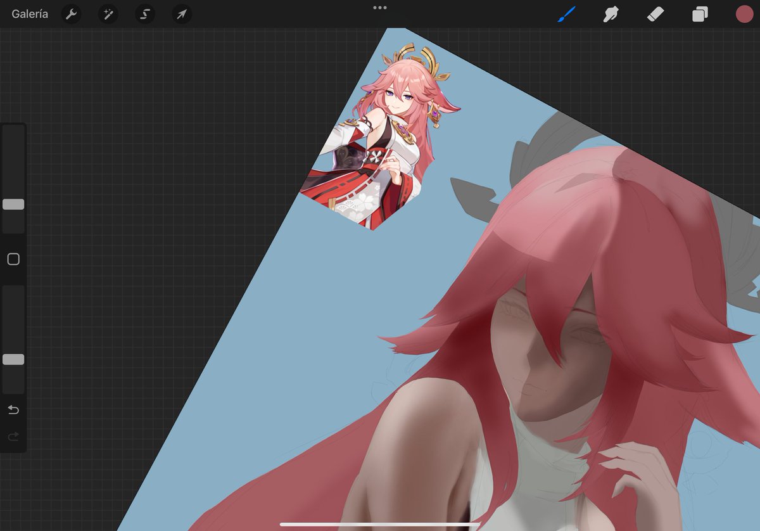Open the active color picker swatch
Viewport: 760px width, 531px height.
(x=744, y=14)
